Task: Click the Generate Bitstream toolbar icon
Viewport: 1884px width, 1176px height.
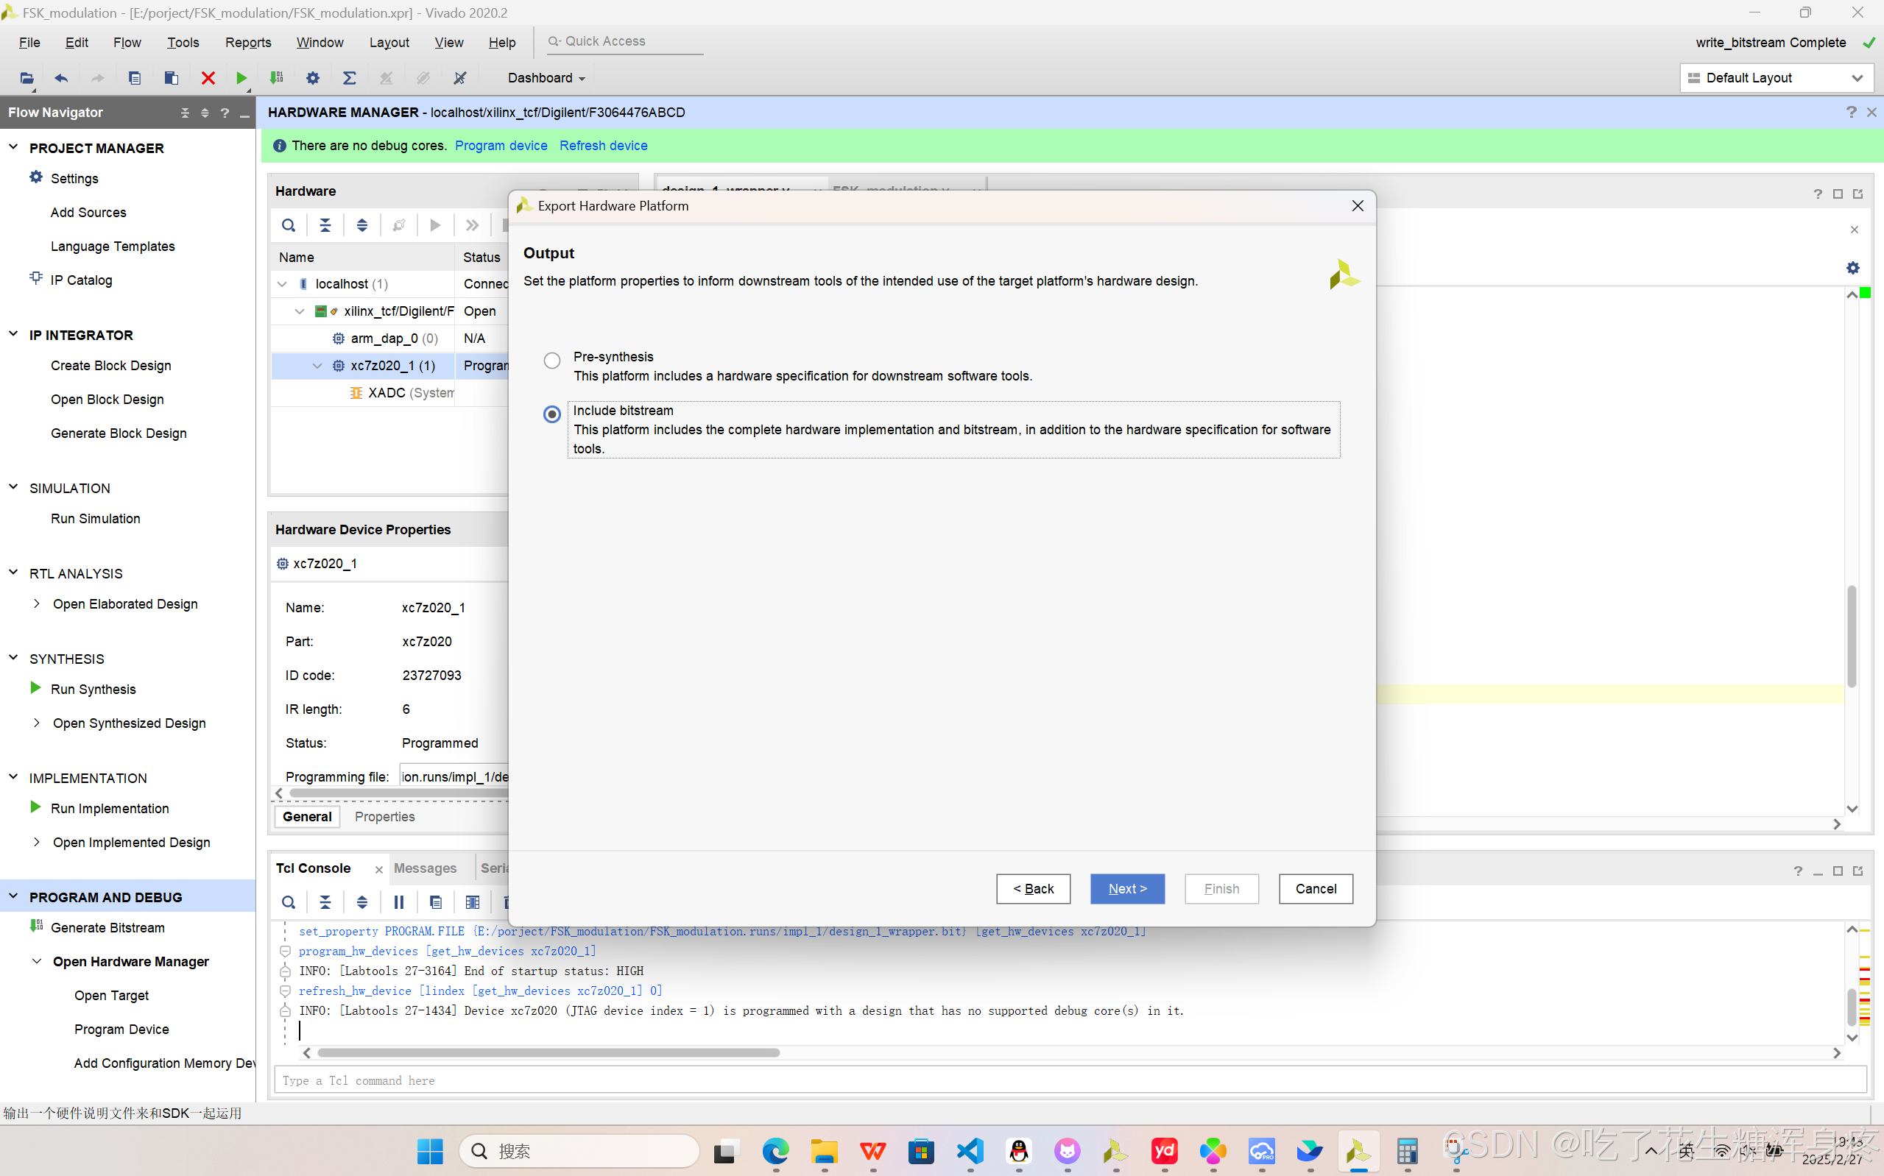Action: [x=276, y=78]
